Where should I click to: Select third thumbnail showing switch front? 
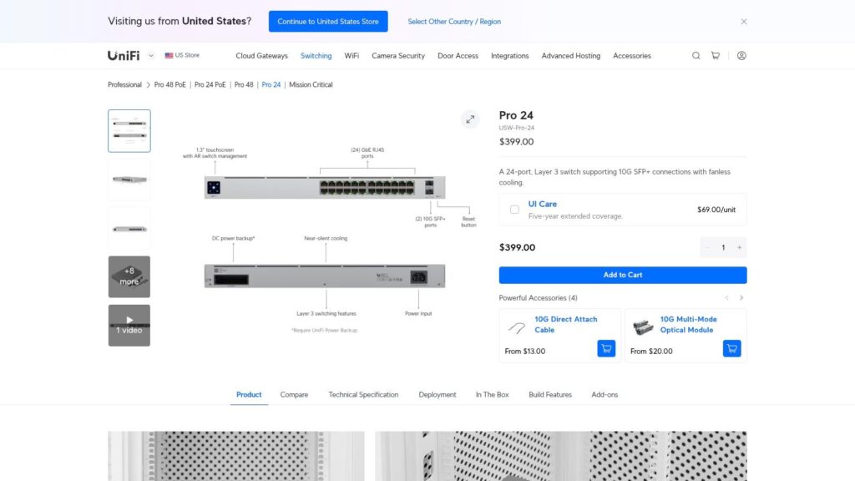coord(129,229)
